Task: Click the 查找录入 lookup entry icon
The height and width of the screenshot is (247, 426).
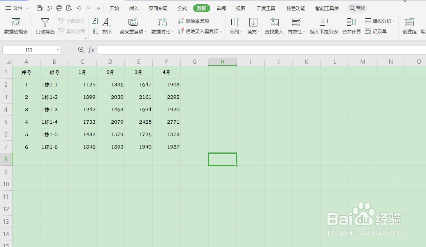Action: tap(274, 26)
